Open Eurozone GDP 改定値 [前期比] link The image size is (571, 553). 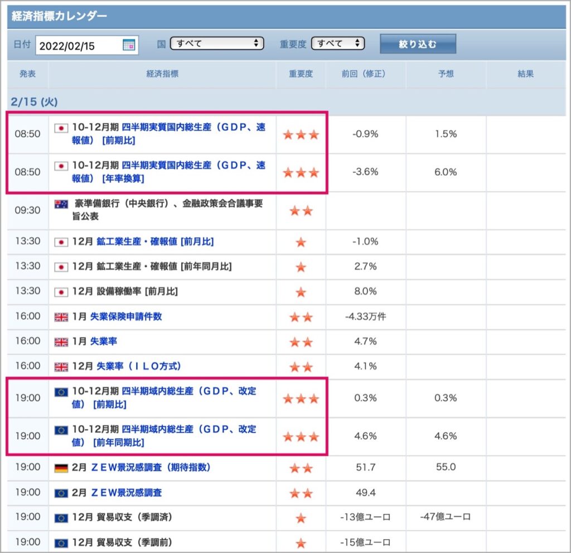164,397
